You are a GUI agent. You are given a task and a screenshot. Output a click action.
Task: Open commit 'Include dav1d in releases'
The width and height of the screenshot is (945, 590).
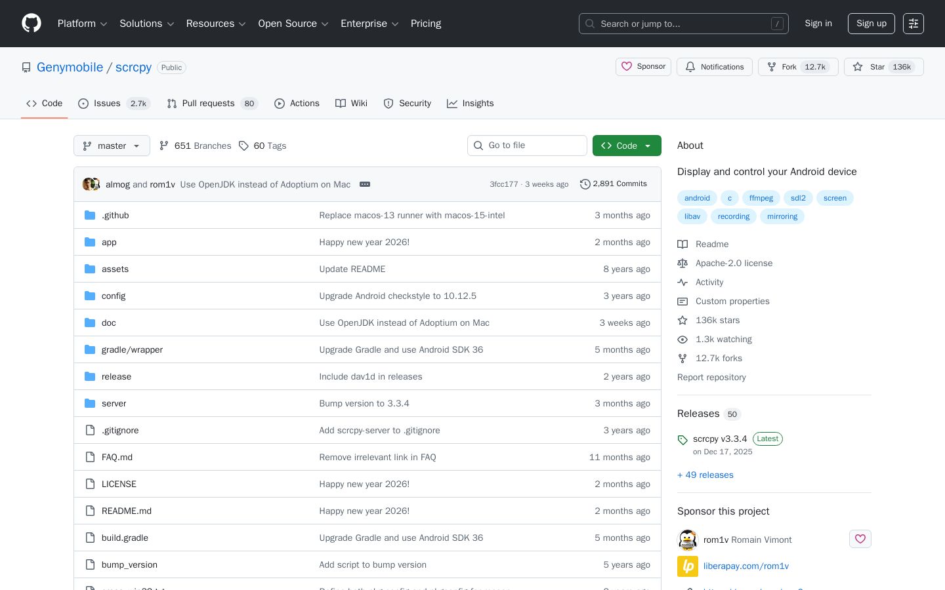pos(371,377)
